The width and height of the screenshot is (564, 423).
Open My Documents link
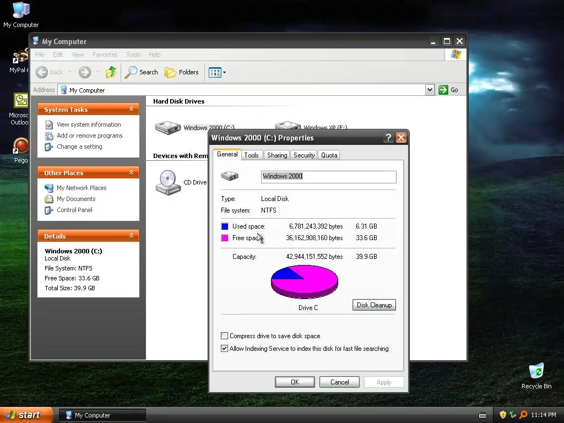[x=76, y=199]
